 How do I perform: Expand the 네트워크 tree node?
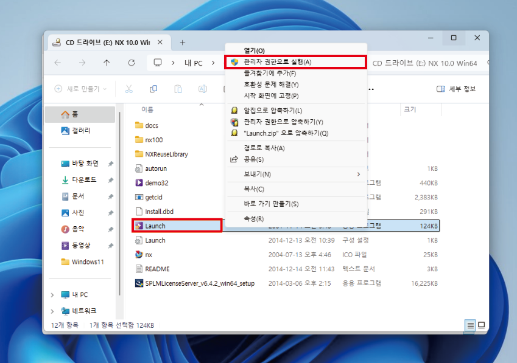[x=52, y=311]
